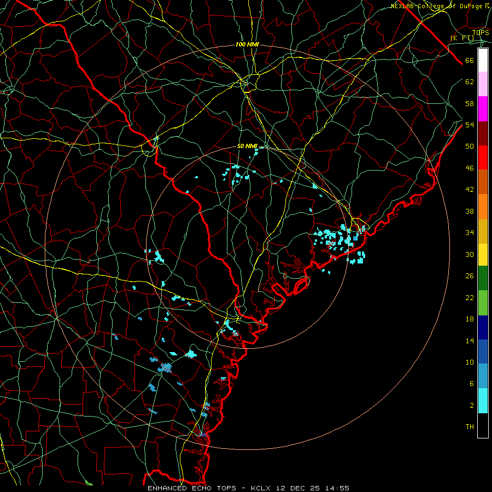Click legend value '58'

click(470, 103)
